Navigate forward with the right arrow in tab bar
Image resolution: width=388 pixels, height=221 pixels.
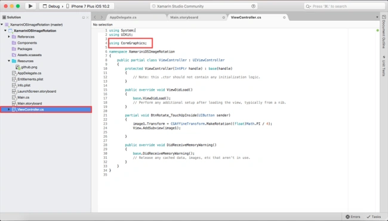point(101,17)
